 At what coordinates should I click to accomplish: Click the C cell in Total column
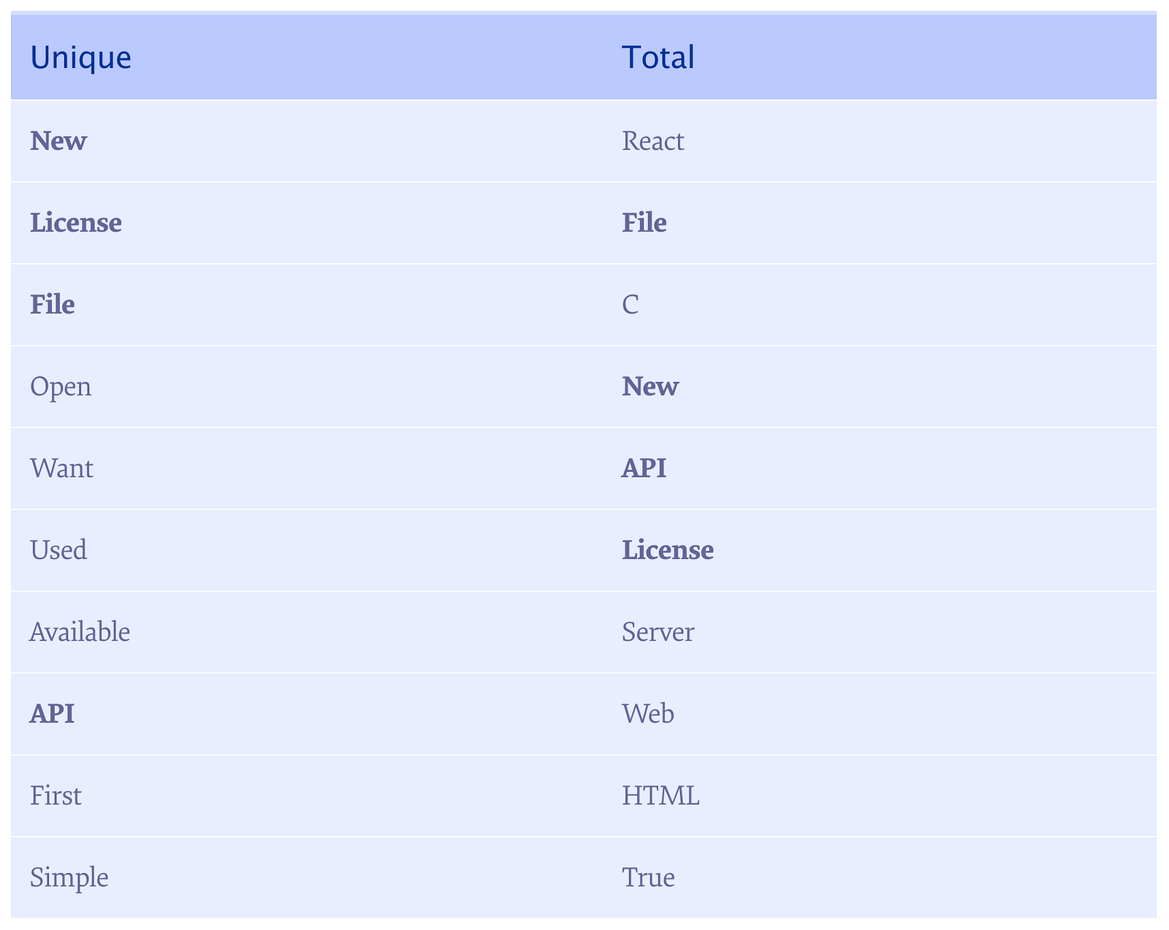tap(630, 304)
